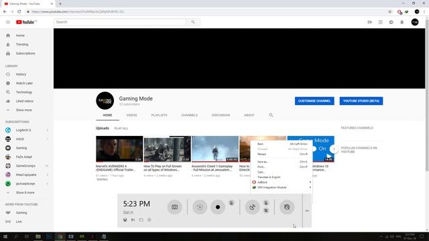
Task: Expand Show more in Library
Action: [x=27, y=110]
